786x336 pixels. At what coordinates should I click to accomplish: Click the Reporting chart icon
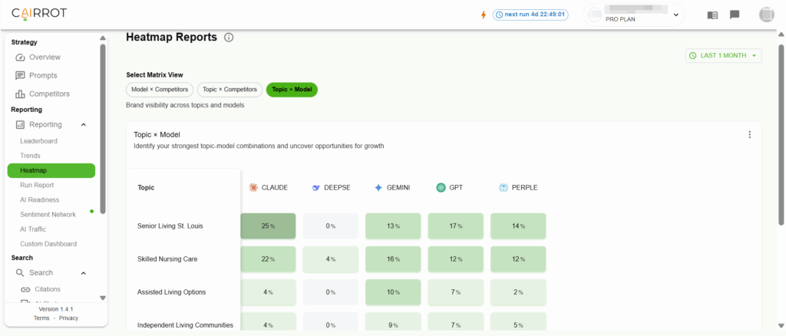point(21,125)
